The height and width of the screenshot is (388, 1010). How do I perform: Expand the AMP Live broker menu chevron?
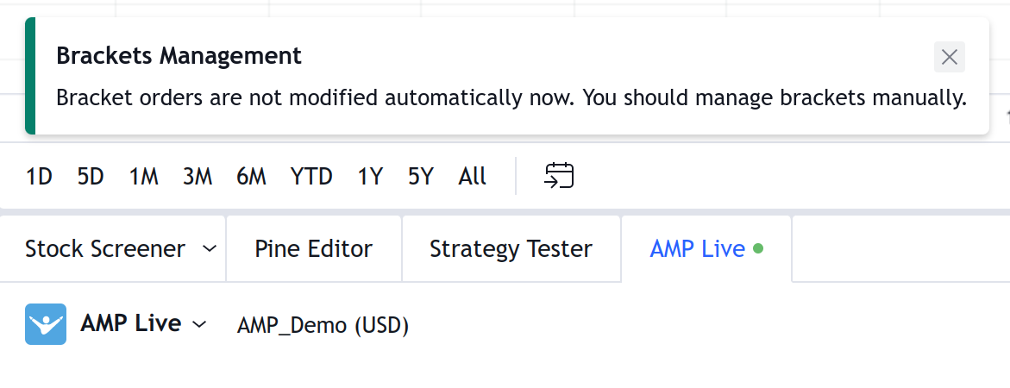pyautogui.click(x=199, y=324)
